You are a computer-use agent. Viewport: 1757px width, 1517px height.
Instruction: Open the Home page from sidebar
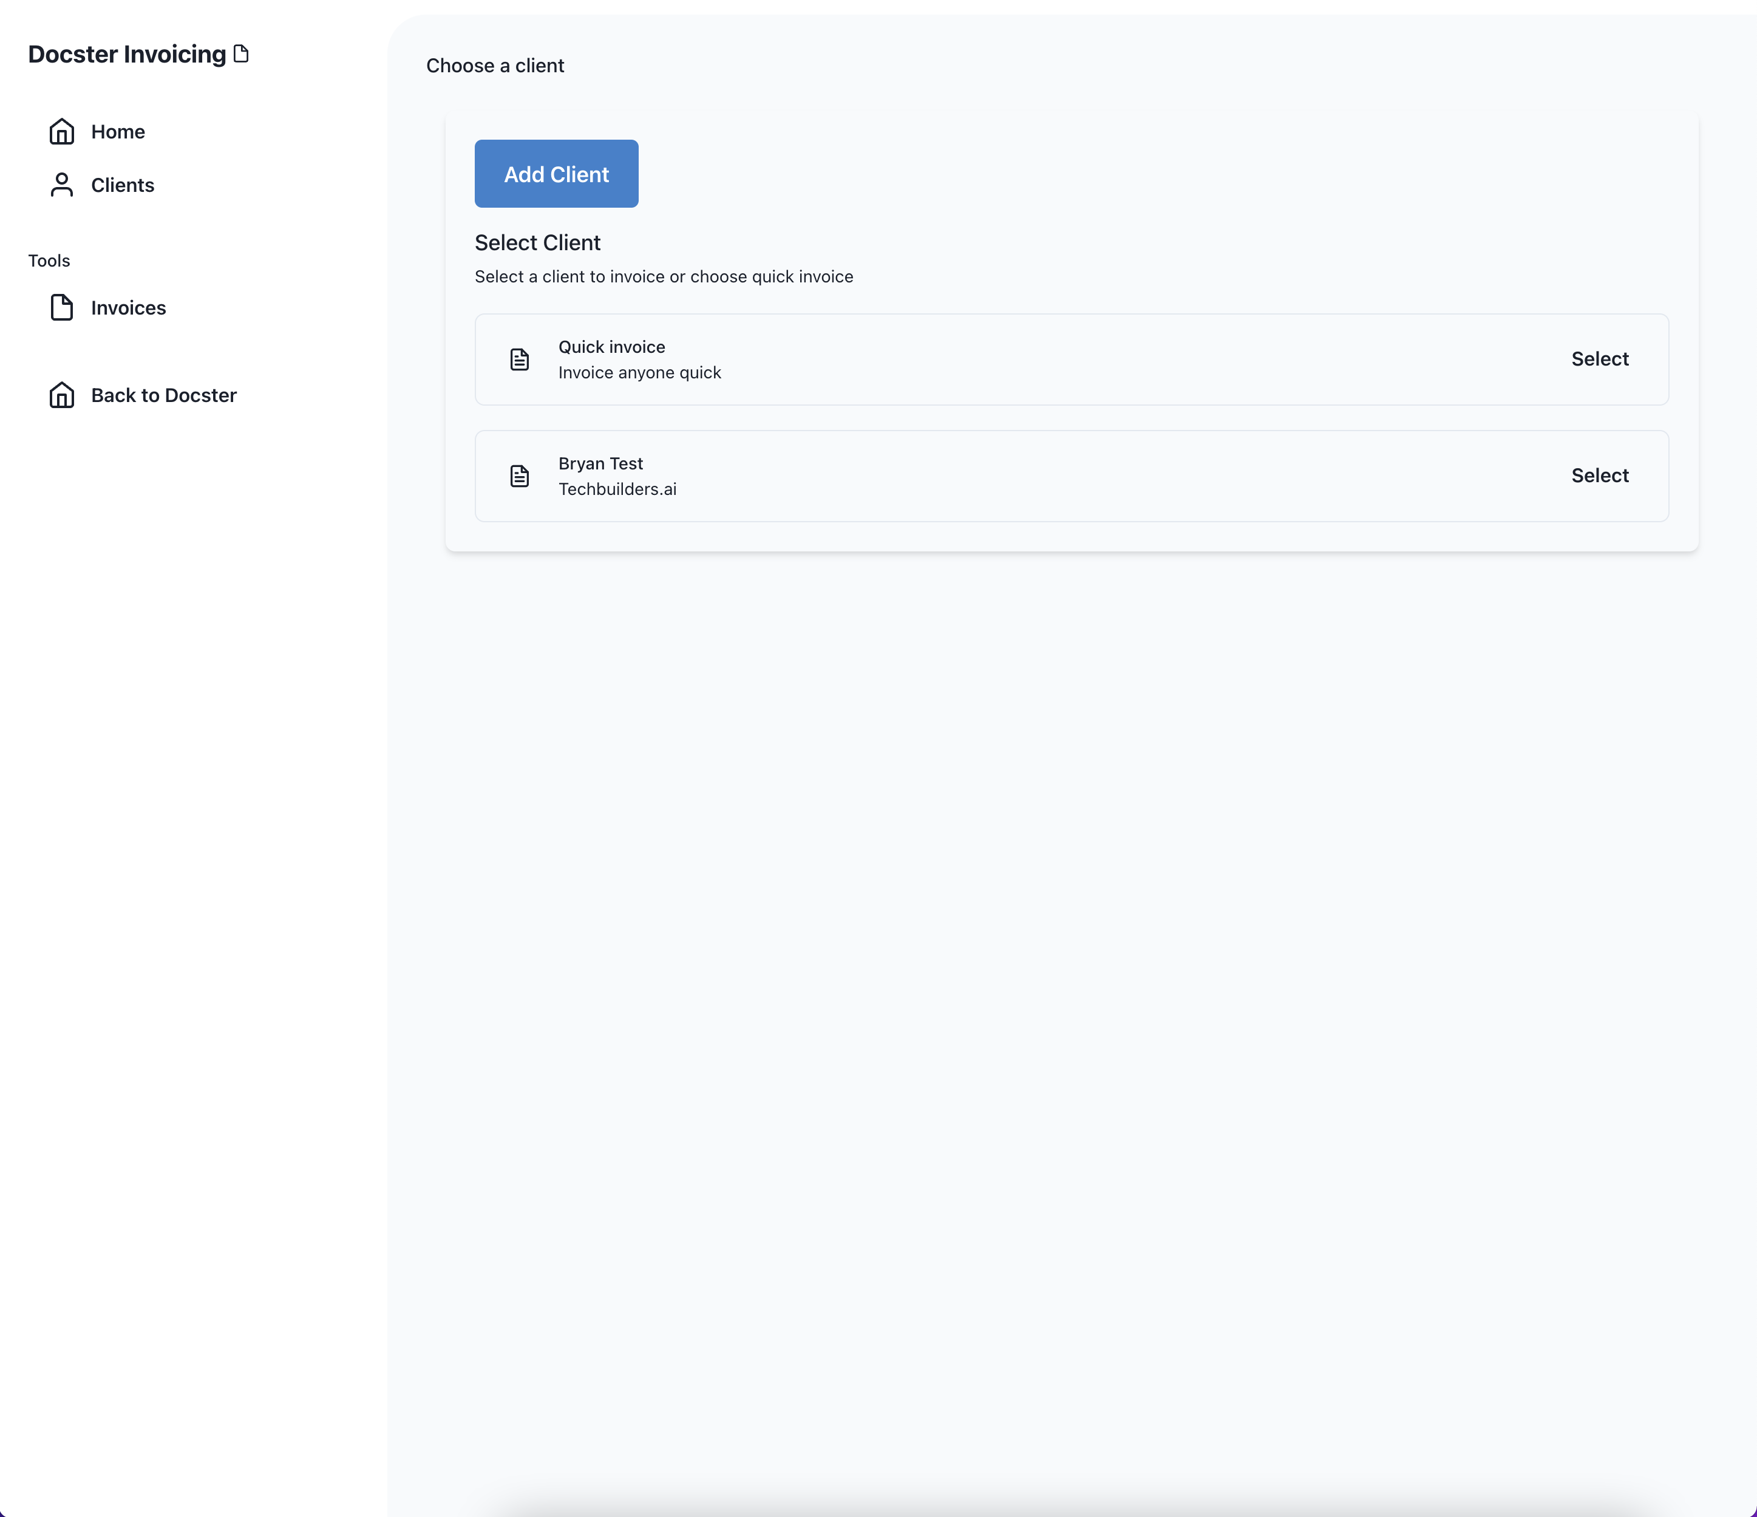coord(118,132)
